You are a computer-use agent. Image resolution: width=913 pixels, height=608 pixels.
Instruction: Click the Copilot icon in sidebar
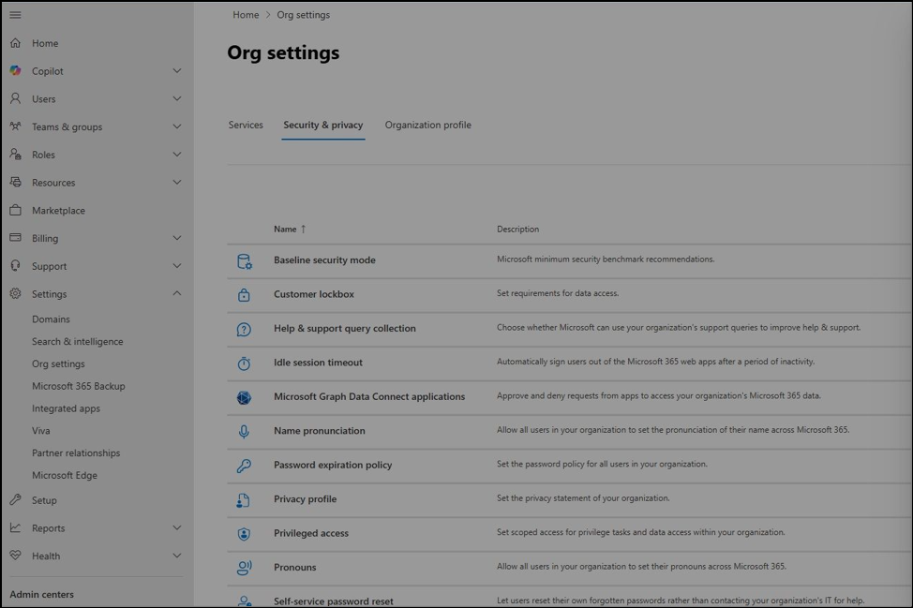coord(15,71)
